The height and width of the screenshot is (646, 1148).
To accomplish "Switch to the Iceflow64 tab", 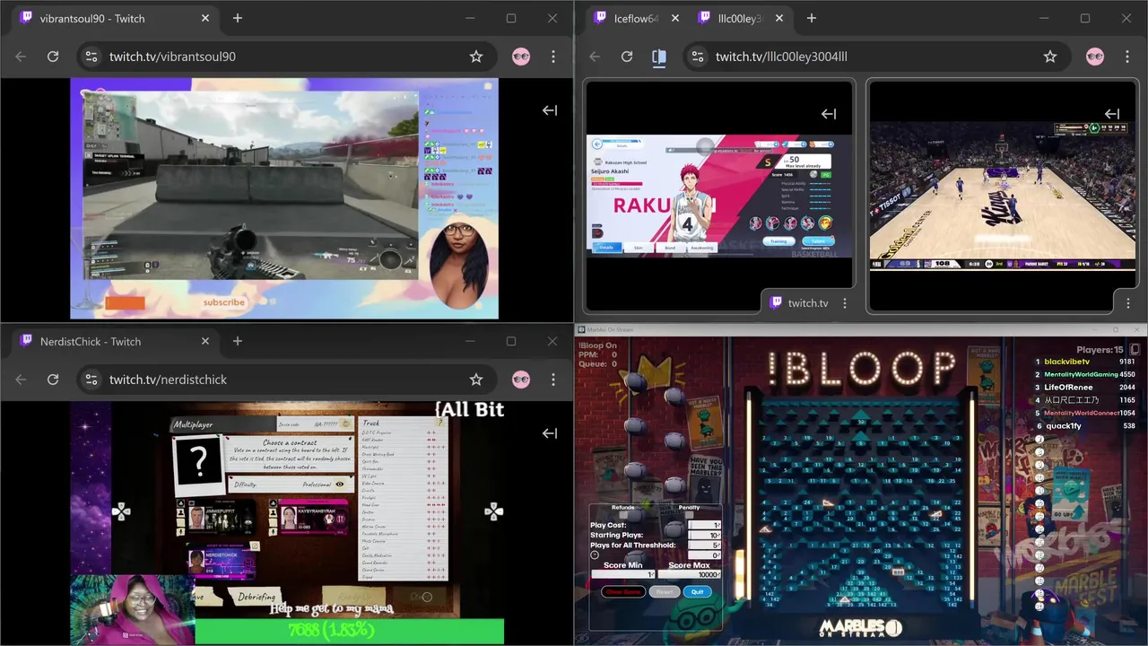I will coord(636,18).
